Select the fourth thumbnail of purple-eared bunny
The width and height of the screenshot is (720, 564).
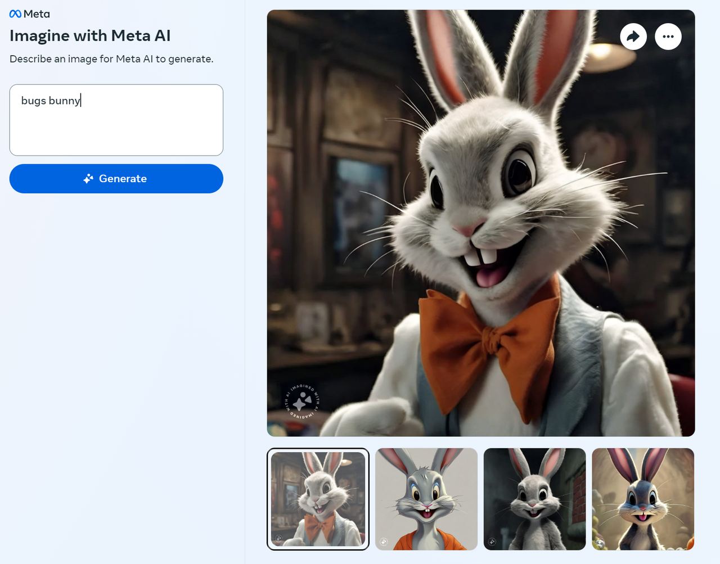click(x=643, y=499)
